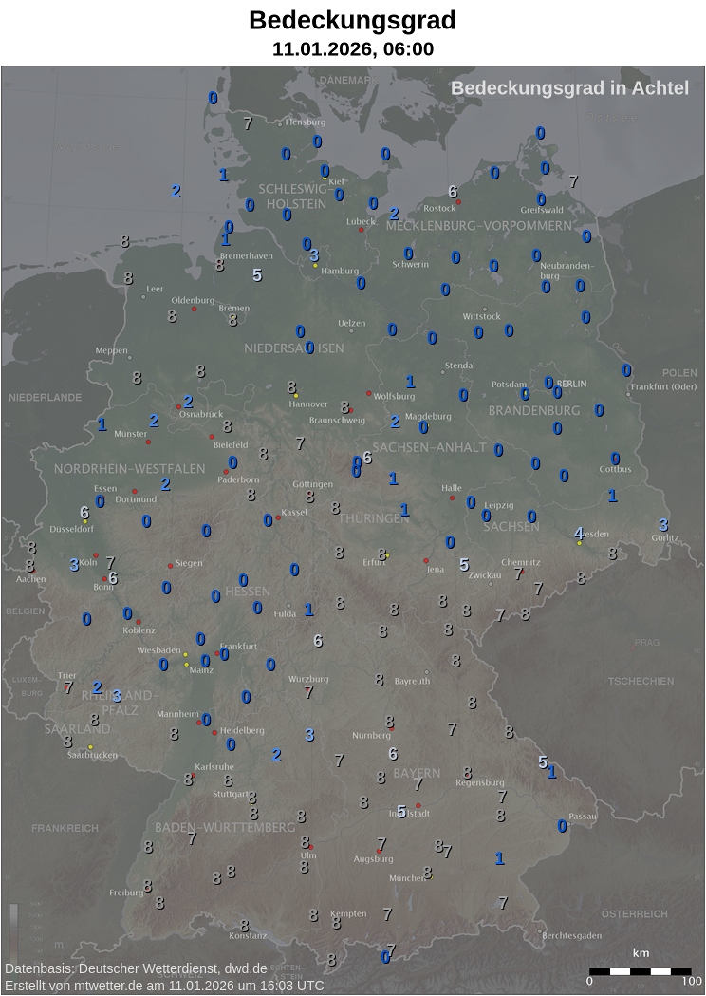
Task: Click the red dot at Rostock
Action: tap(458, 201)
